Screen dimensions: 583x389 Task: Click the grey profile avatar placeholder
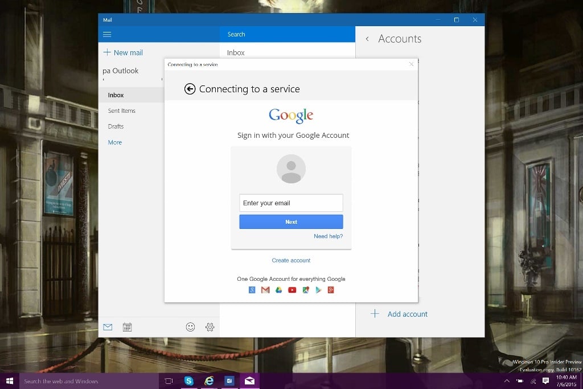(x=291, y=169)
